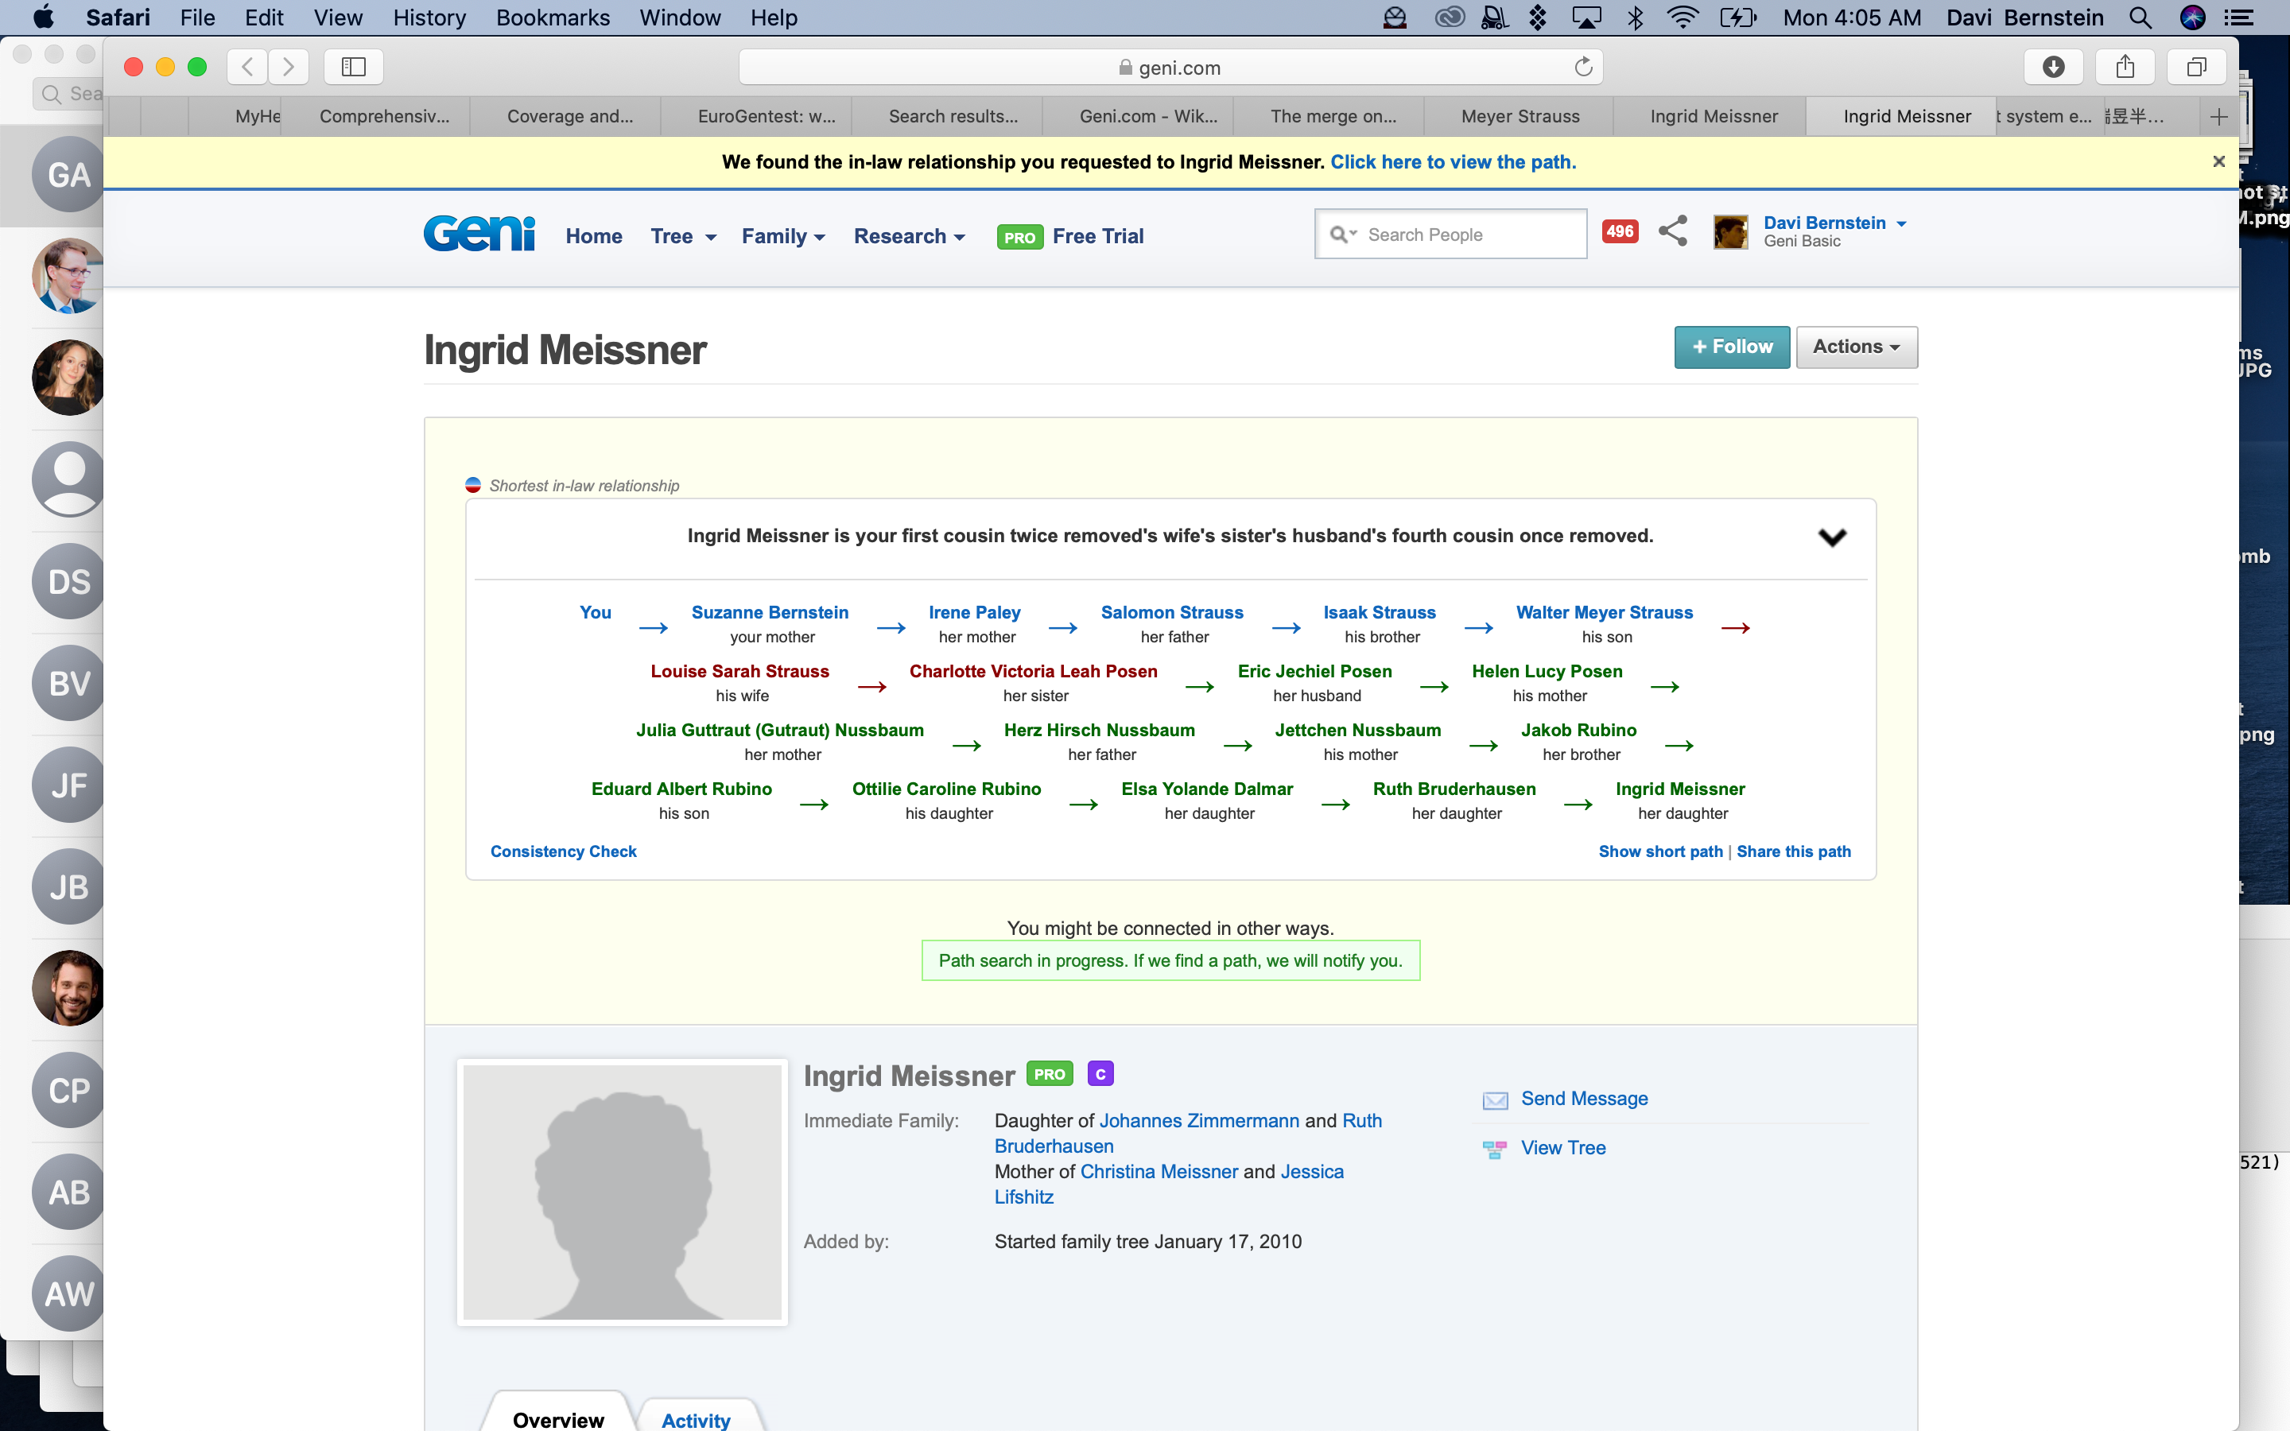Select the Meyer Strauss browser tab
This screenshot has height=1431, width=2290.
[1520, 116]
